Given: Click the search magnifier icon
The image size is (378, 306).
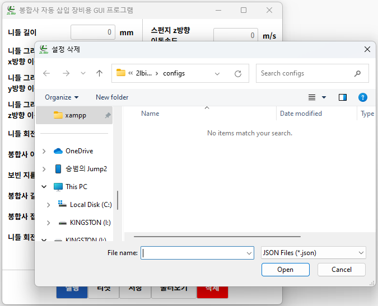Looking at the screenshot, I should [357, 73].
